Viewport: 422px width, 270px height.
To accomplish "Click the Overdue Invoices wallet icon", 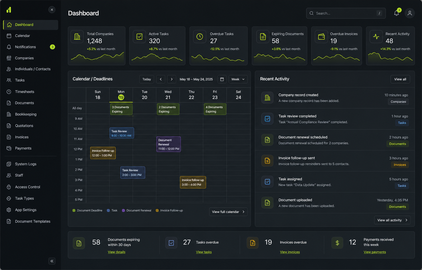I will point(321,37).
